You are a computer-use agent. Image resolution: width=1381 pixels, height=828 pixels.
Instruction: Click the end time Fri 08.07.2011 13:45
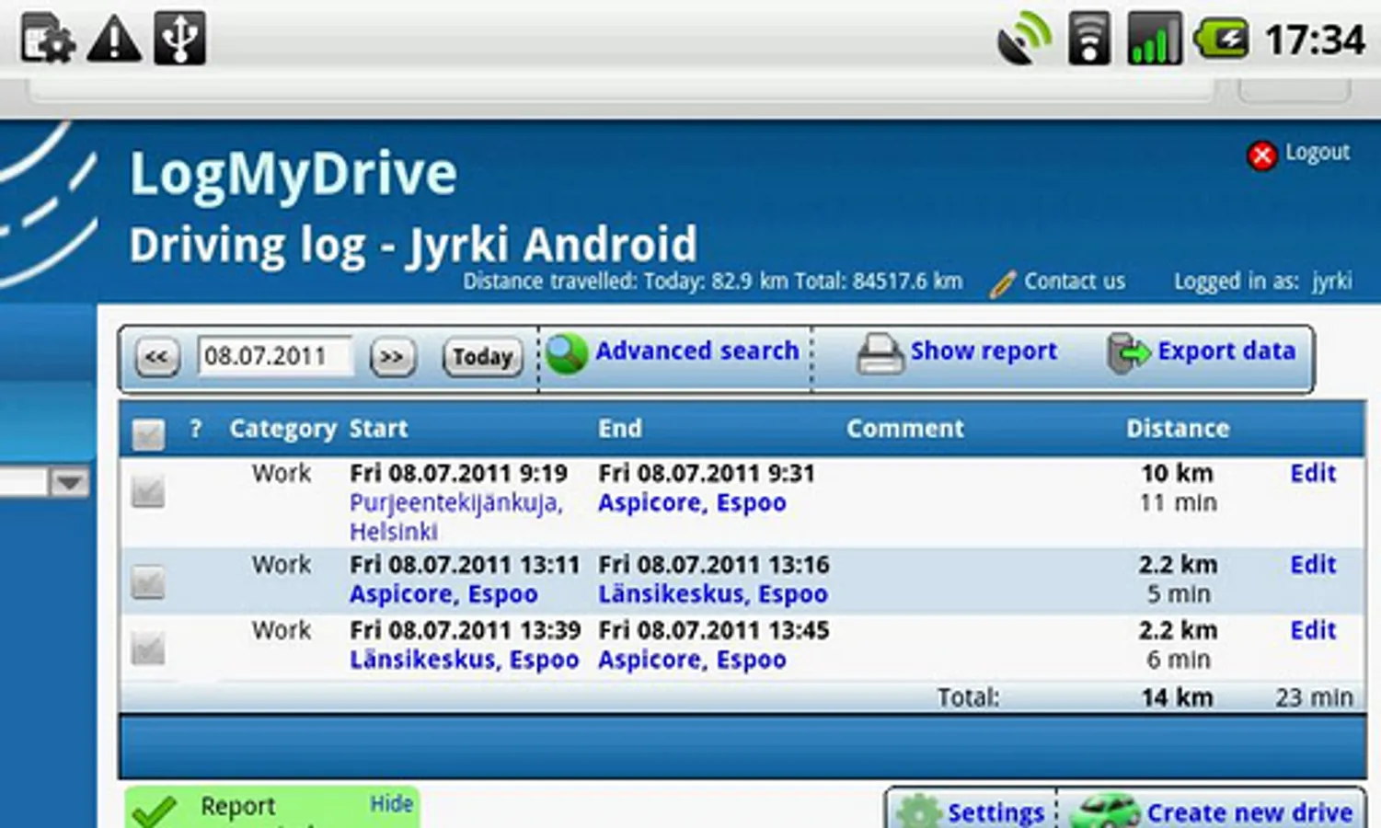713,630
